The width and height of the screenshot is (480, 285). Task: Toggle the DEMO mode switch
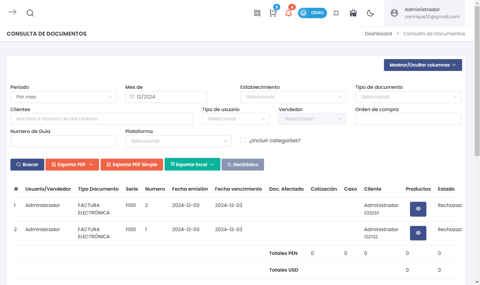point(312,13)
